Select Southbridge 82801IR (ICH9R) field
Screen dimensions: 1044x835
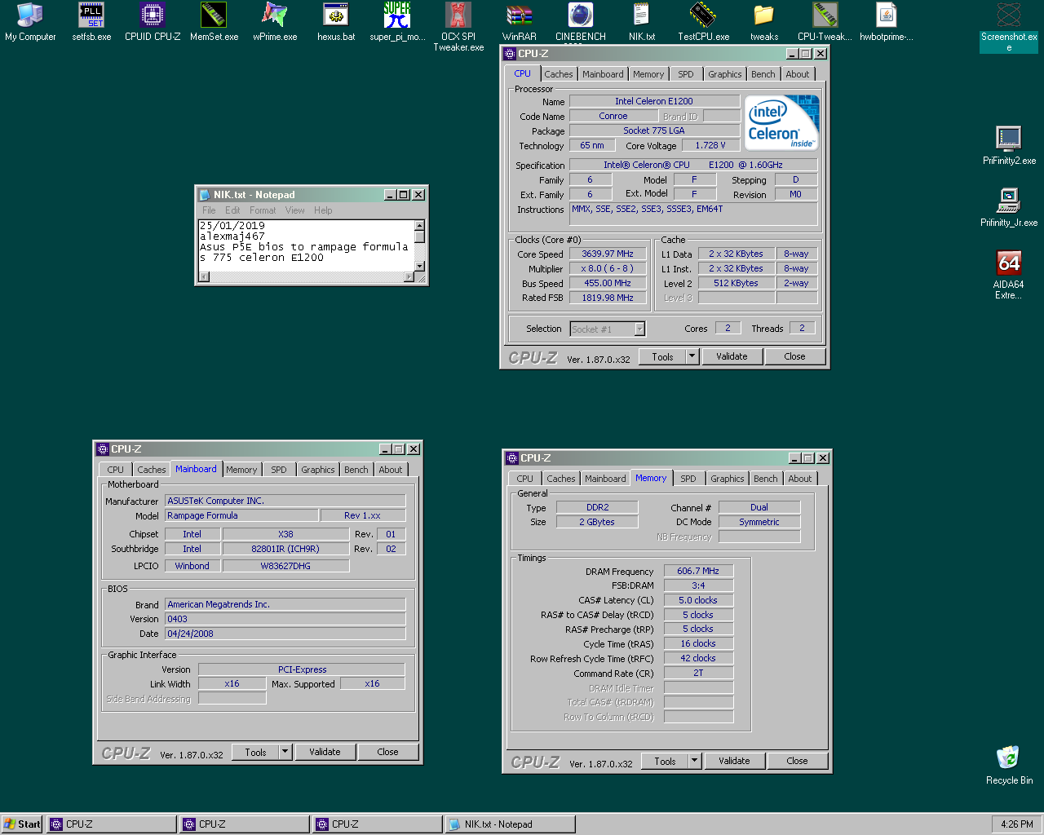(285, 549)
